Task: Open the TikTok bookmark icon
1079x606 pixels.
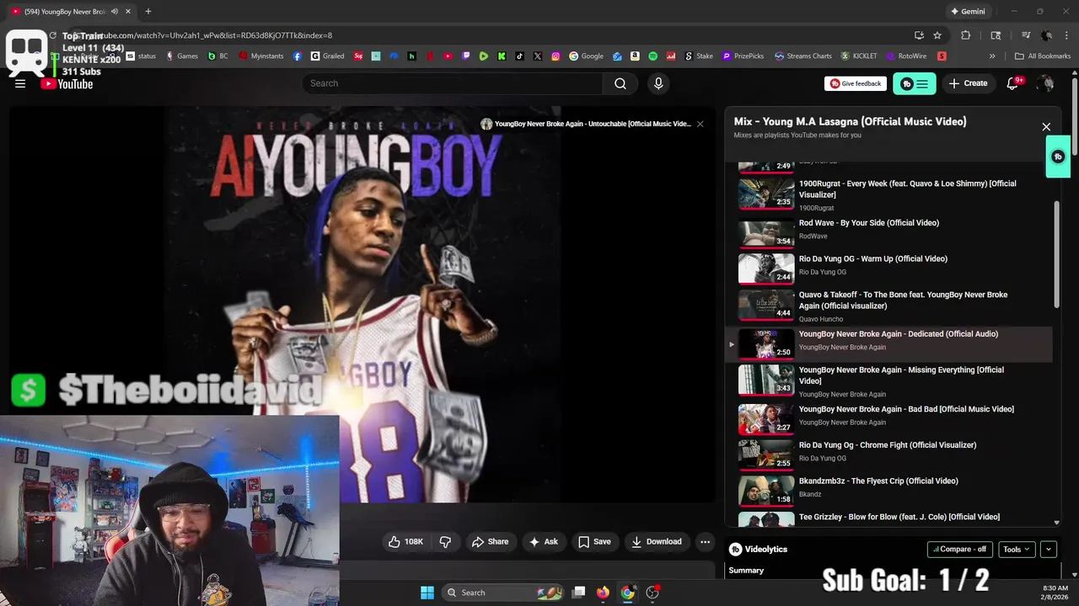Action: point(519,56)
